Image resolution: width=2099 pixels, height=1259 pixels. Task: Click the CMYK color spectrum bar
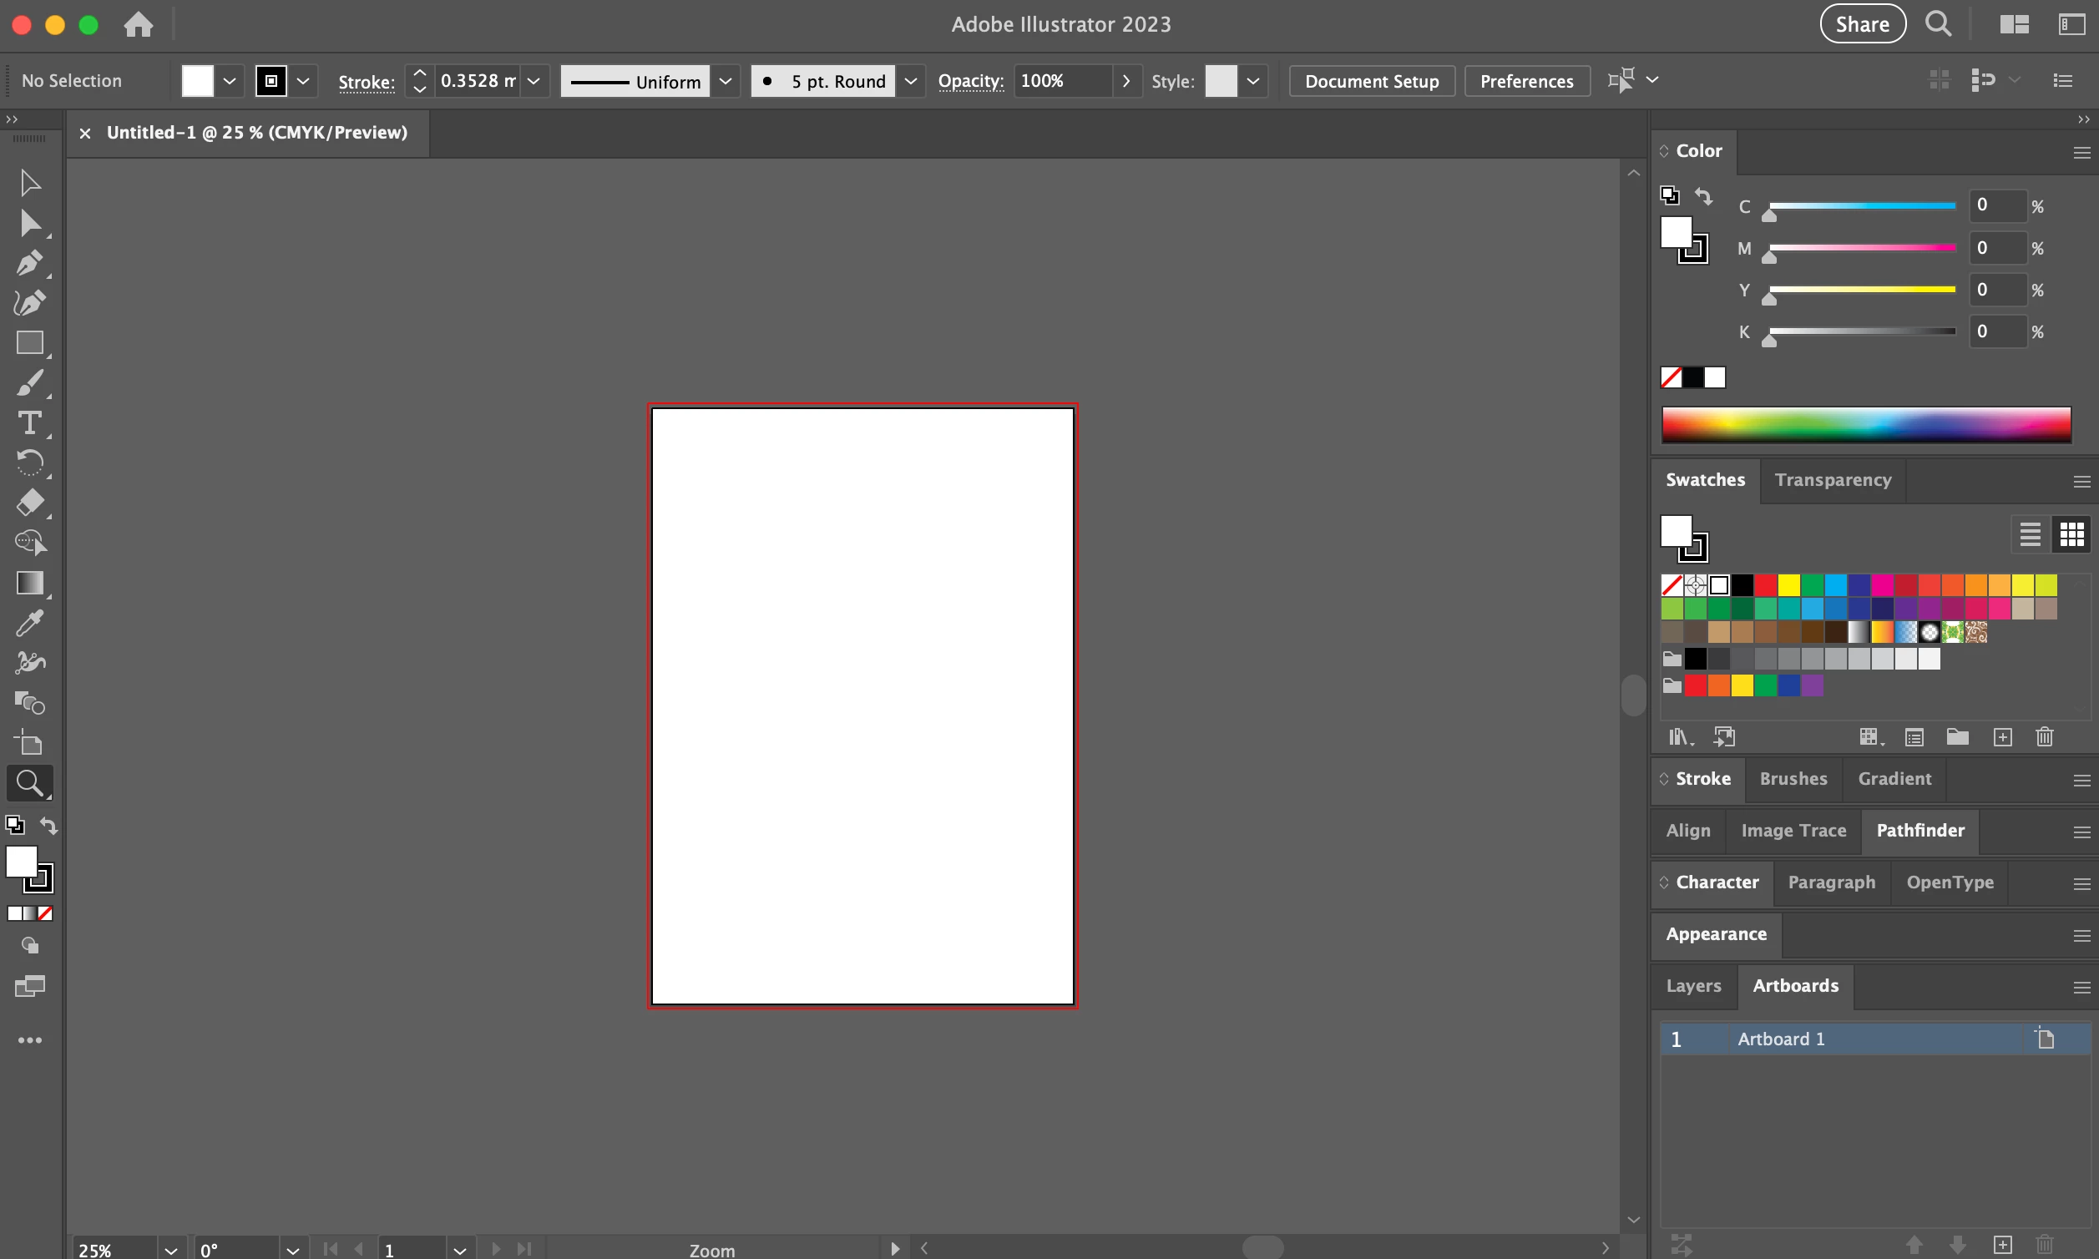point(1866,424)
